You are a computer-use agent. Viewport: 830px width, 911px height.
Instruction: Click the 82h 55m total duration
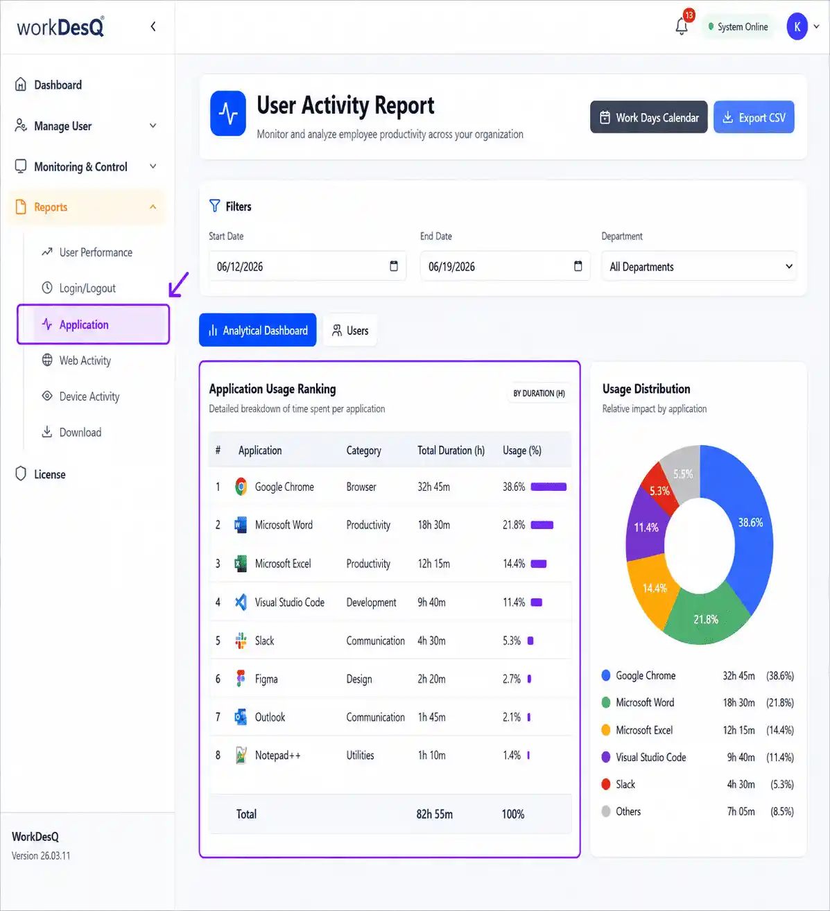434,814
